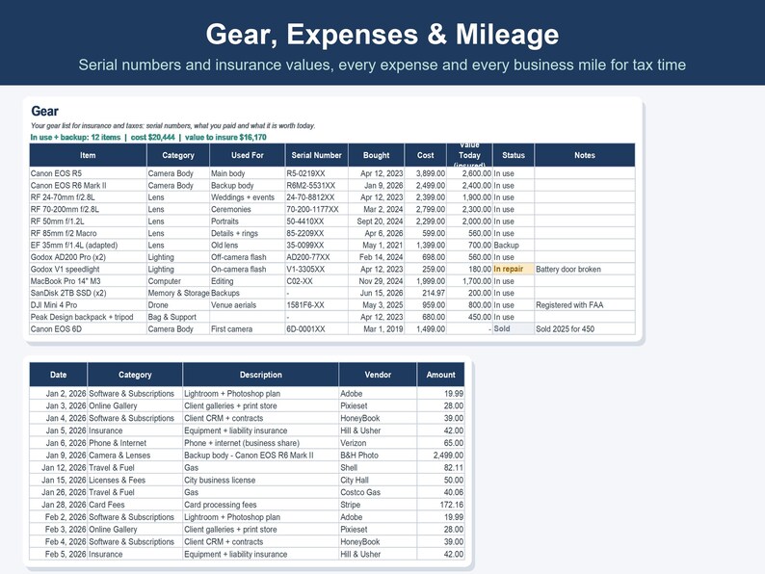The image size is (765, 574).
Task: Select the Item column header
Action: (88, 155)
